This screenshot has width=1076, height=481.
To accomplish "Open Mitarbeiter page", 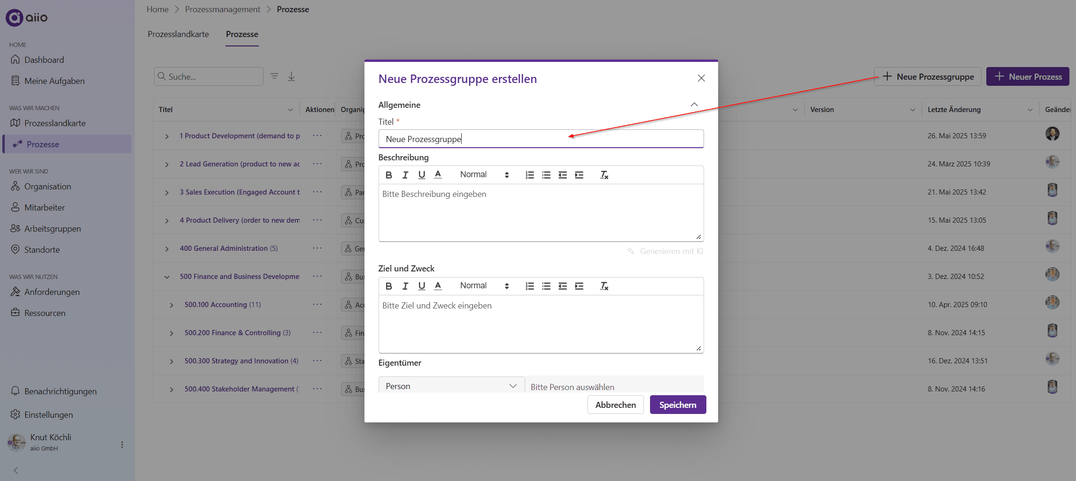I will click(44, 207).
